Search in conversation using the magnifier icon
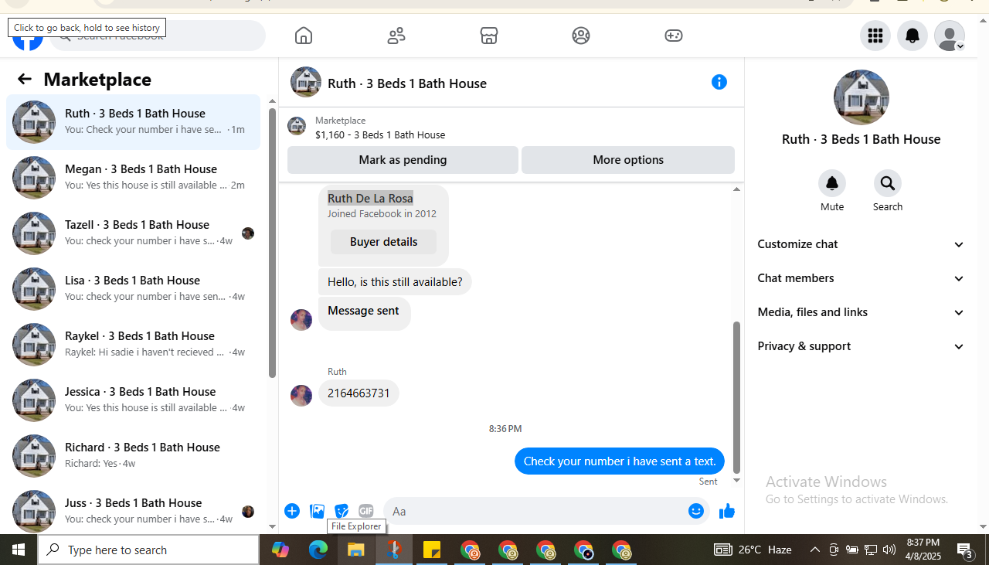This screenshot has width=989, height=565. [x=888, y=183]
